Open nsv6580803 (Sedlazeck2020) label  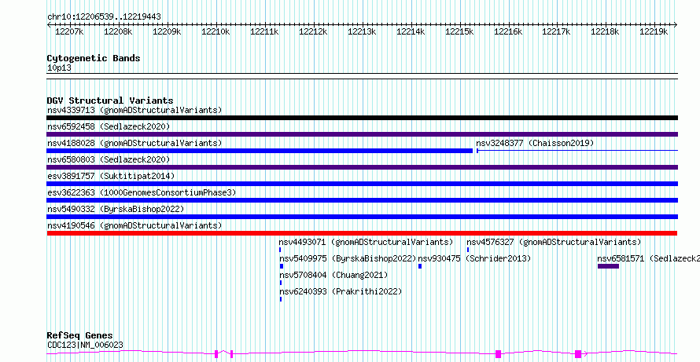click(109, 159)
